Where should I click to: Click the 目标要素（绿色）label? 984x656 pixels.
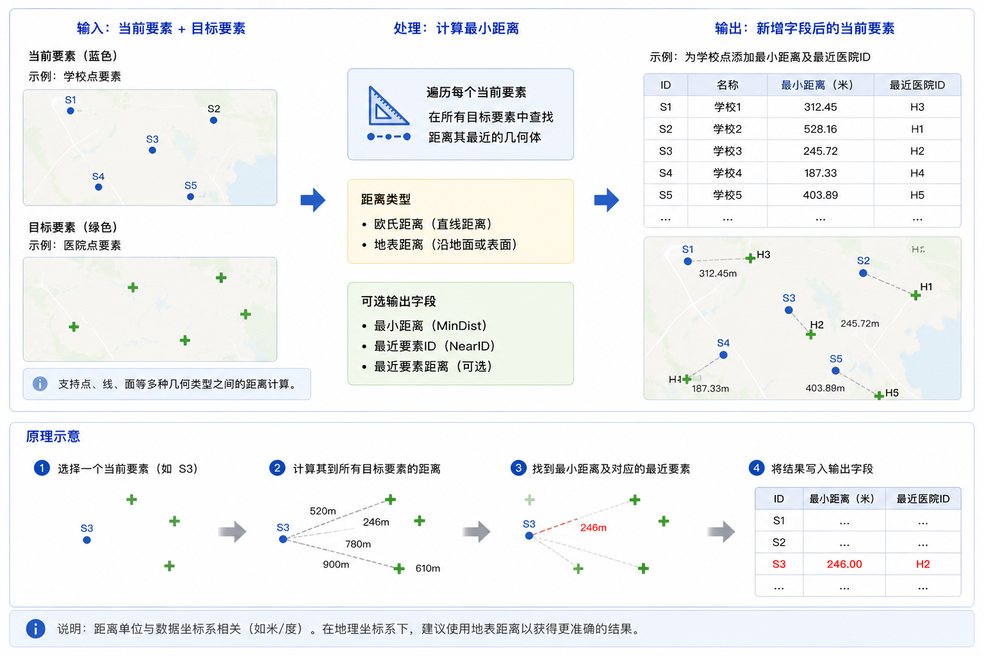coord(76,227)
